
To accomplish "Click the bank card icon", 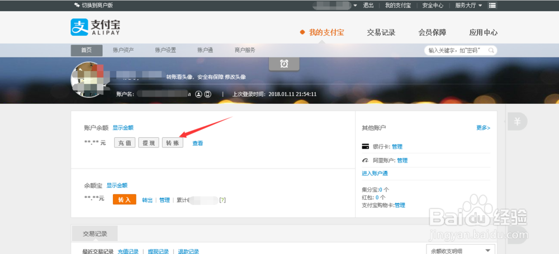I will point(365,146).
